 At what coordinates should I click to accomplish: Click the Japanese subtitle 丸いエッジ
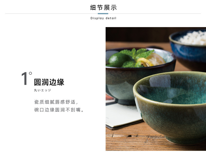43,90
